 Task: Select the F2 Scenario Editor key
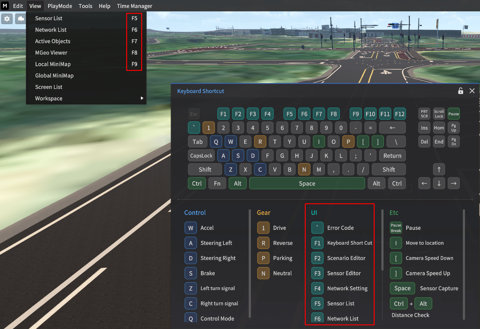click(x=317, y=258)
